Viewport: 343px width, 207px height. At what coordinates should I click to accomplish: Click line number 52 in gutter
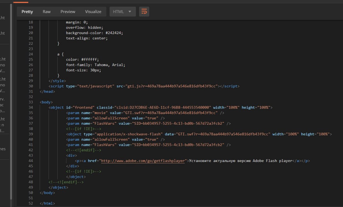coord(31,204)
